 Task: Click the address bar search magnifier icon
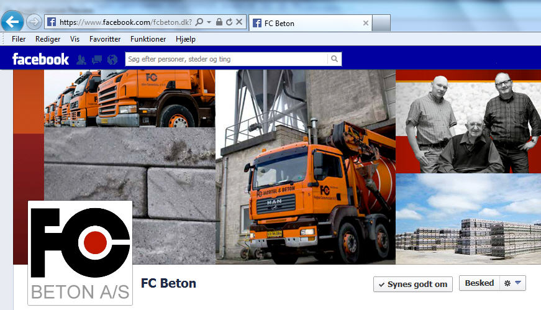pyautogui.click(x=199, y=22)
